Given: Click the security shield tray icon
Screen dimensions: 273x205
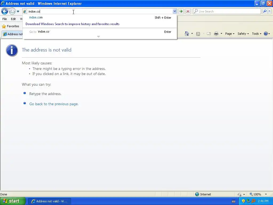Looking at the screenshot, I should [x=243, y=201].
